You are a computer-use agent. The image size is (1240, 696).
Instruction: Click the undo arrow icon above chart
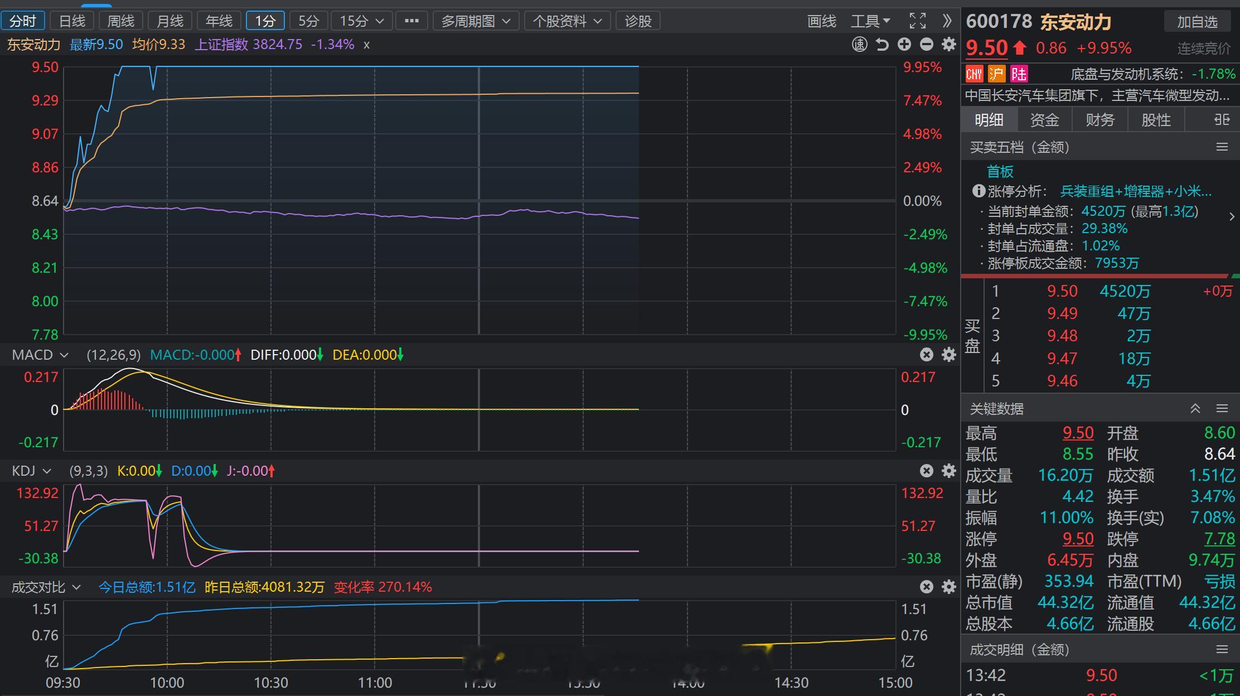[x=882, y=45]
